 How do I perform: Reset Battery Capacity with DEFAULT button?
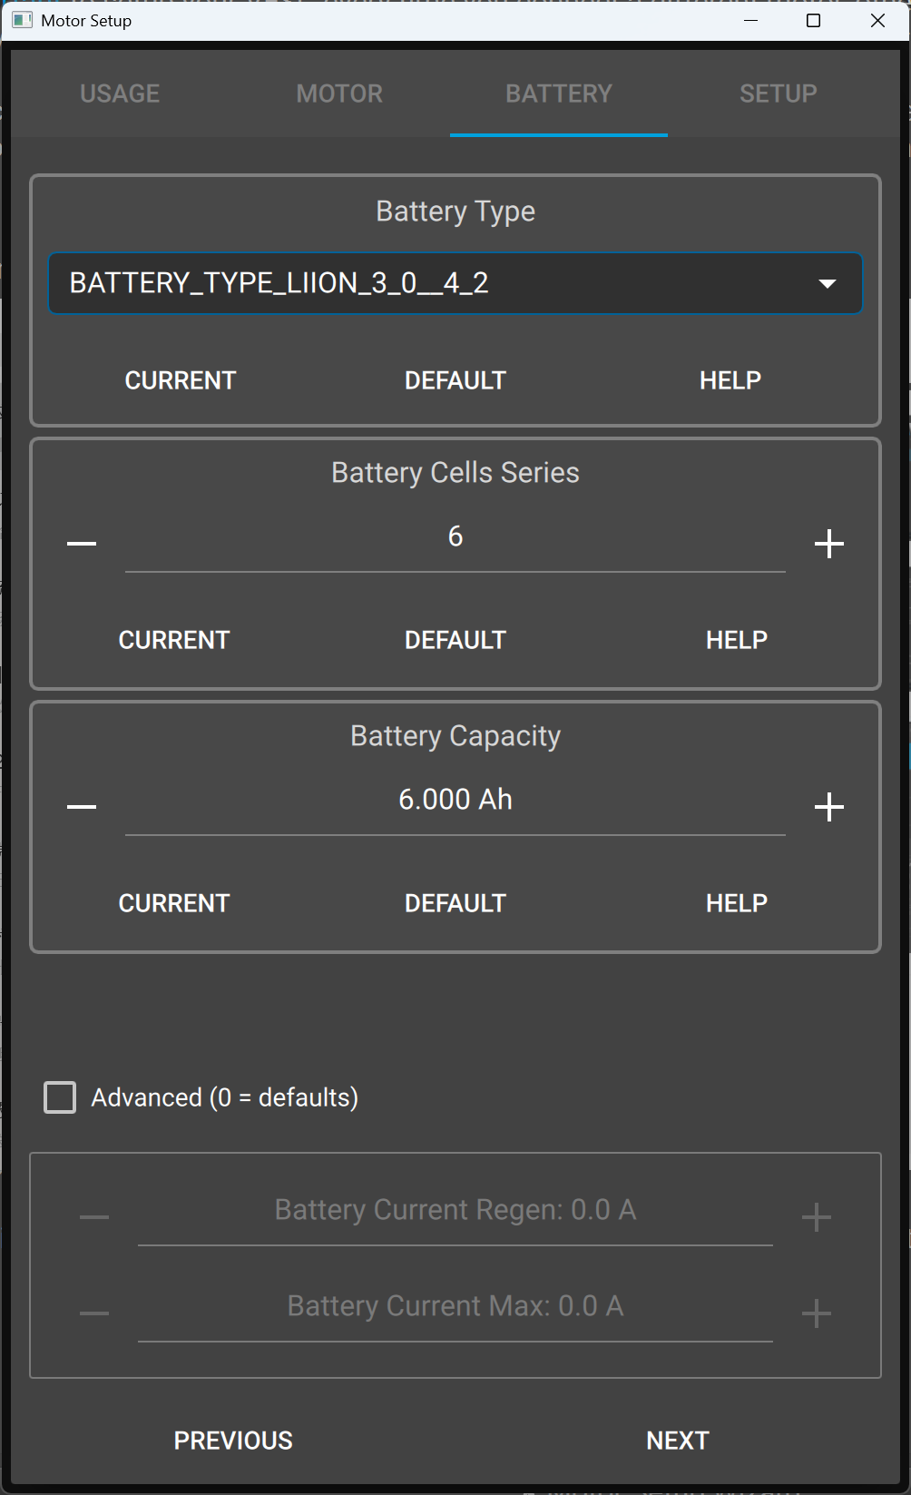(455, 903)
